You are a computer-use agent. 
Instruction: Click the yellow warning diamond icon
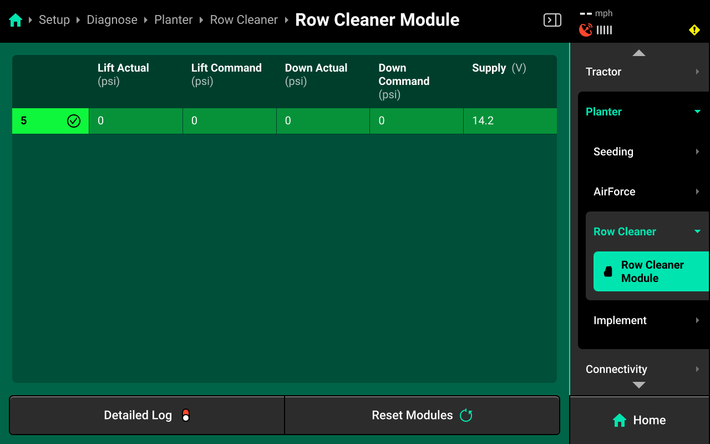(x=694, y=30)
